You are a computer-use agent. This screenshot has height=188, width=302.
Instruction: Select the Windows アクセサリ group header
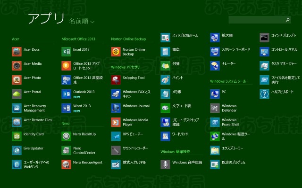click(x=125, y=67)
